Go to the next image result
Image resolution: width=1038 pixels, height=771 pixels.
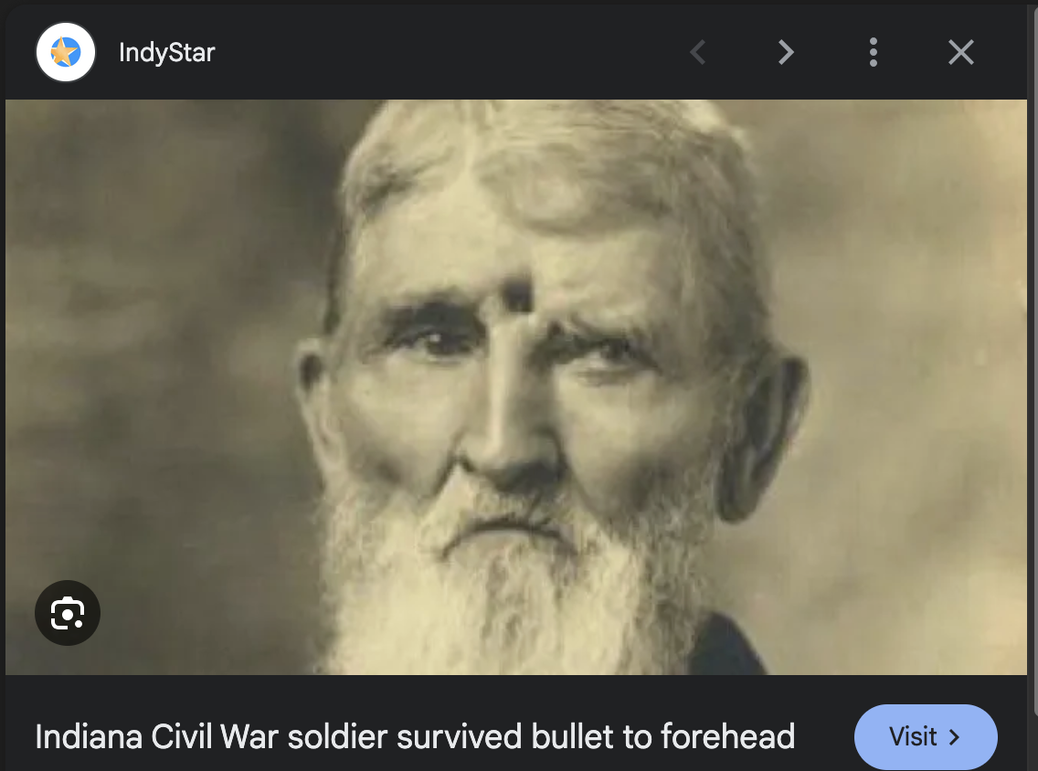click(x=785, y=52)
